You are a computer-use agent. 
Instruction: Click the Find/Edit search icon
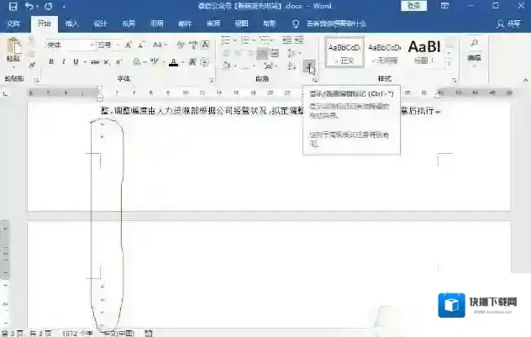474,44
